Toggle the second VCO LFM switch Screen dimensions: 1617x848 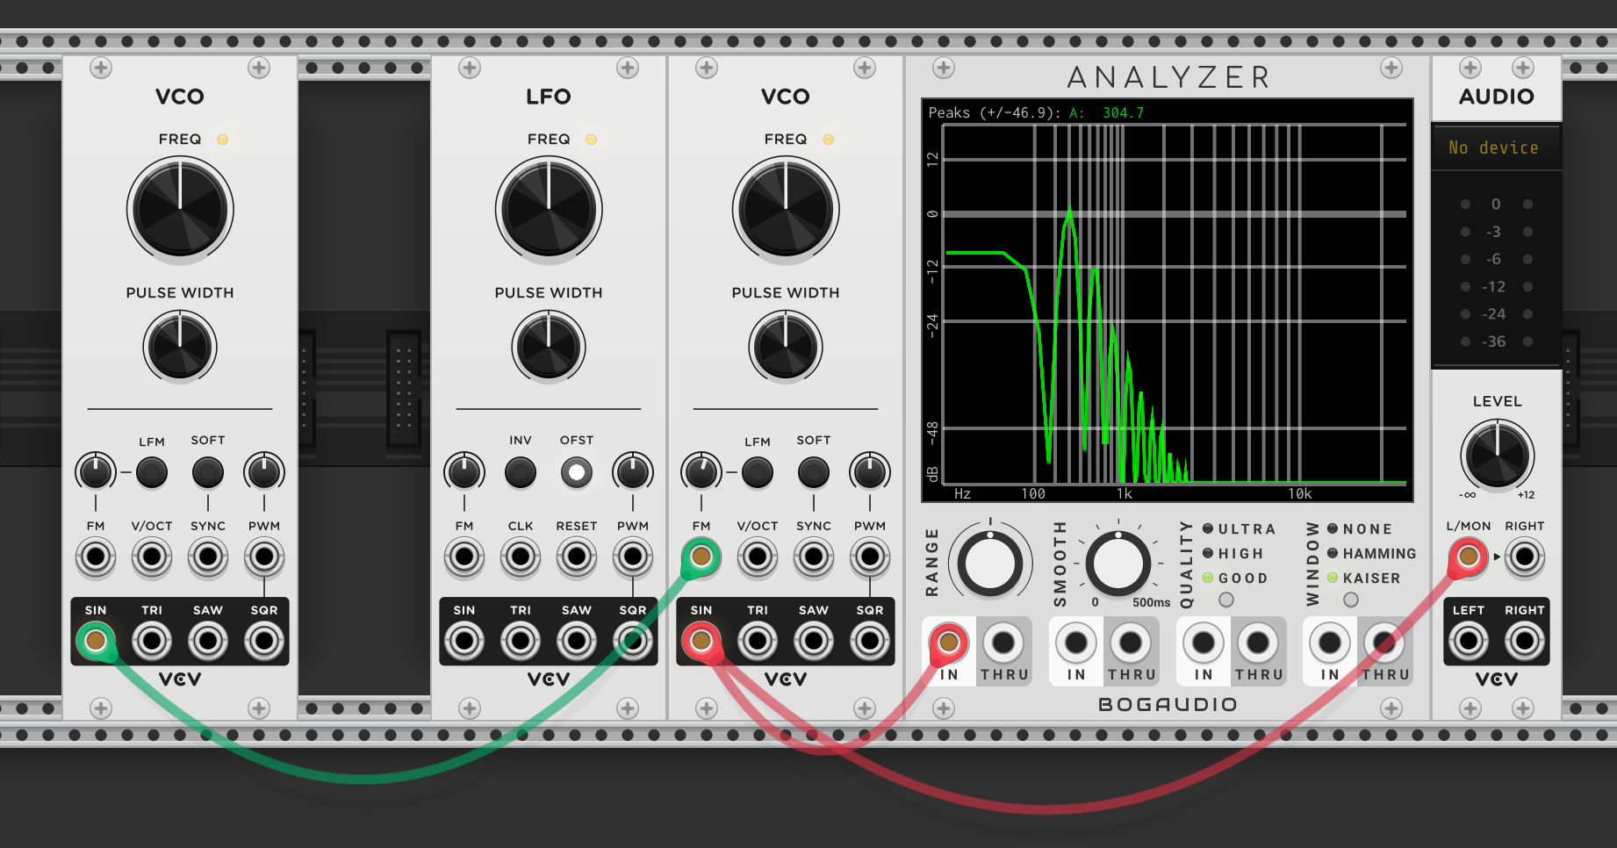[x=758, y=472]
